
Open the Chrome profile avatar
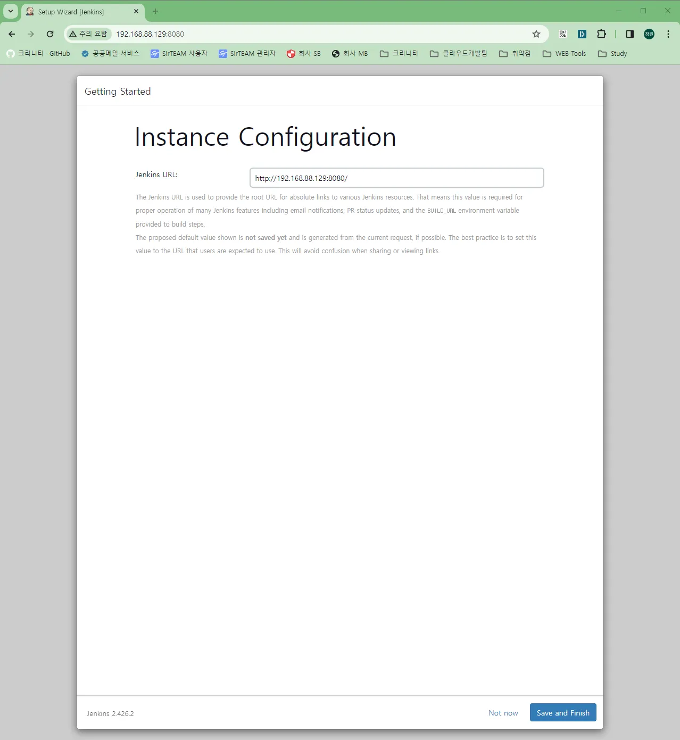649,34
